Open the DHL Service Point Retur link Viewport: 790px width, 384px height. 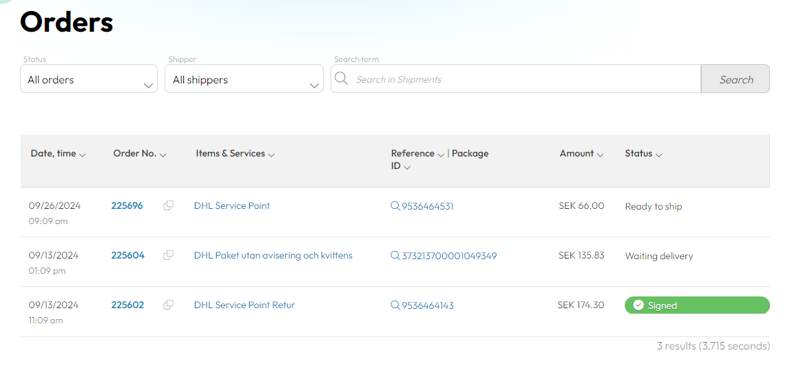coord(245,305)
